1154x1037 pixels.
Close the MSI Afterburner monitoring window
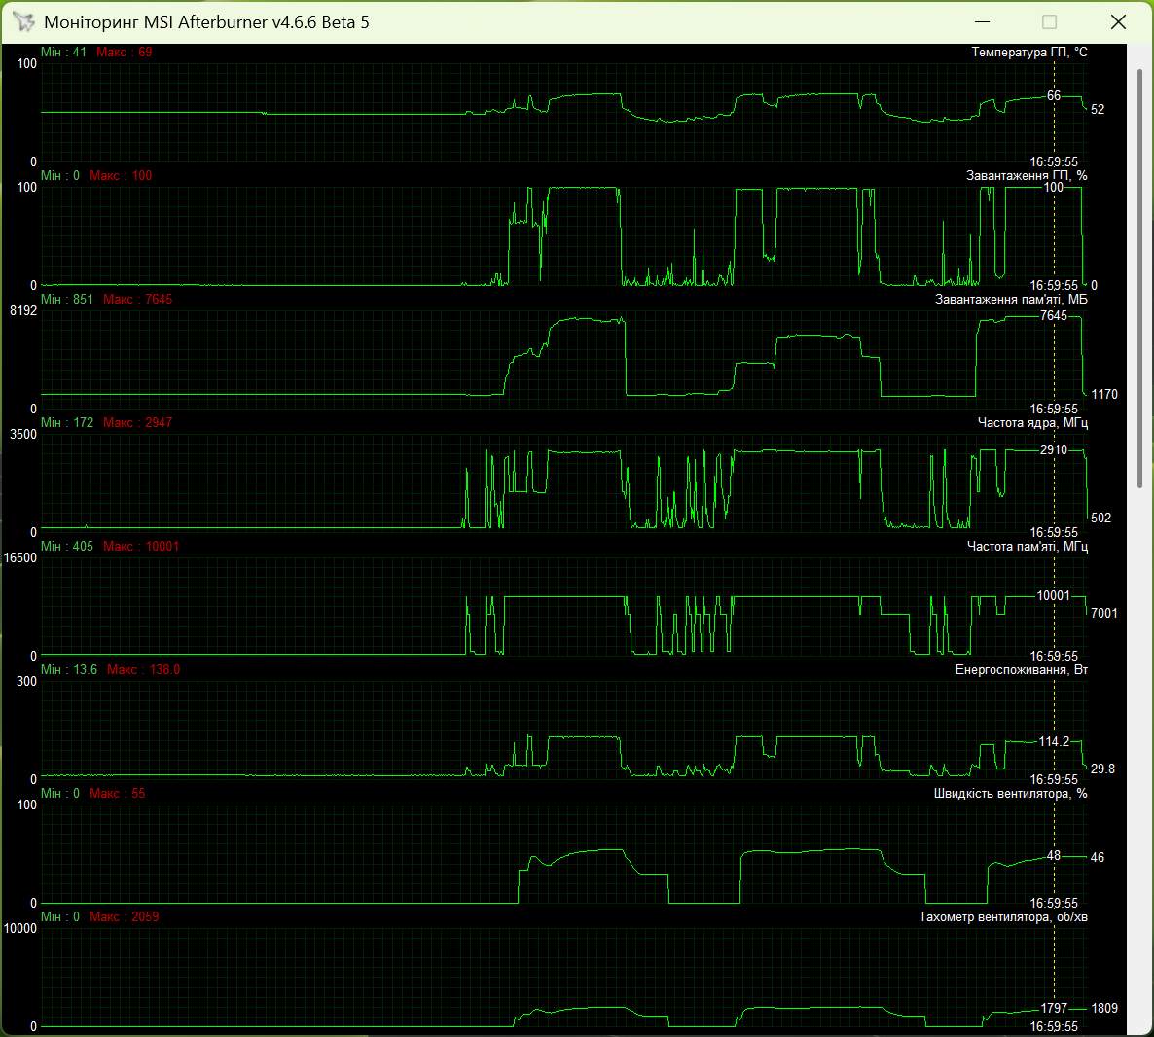pos(1118,22)
